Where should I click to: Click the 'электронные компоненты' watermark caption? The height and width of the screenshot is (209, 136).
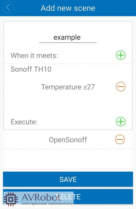pyautogui.click(x=47, y=204)
